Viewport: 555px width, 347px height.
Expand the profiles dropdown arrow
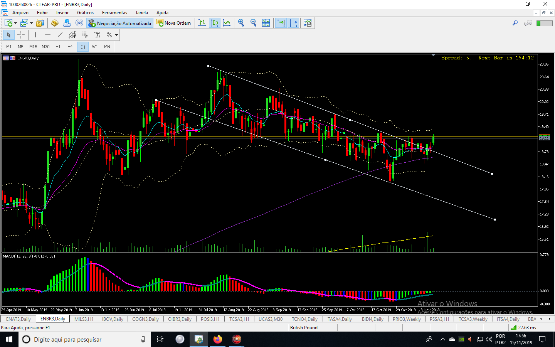tap(31, 23)
